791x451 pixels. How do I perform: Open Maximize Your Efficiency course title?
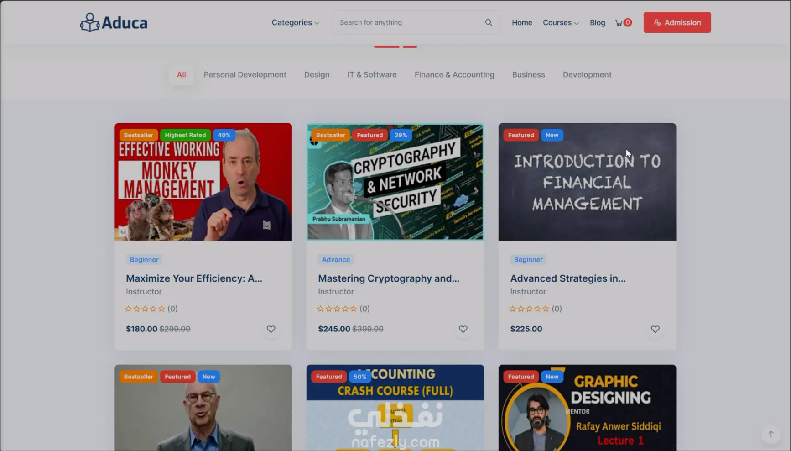(194, 278)
